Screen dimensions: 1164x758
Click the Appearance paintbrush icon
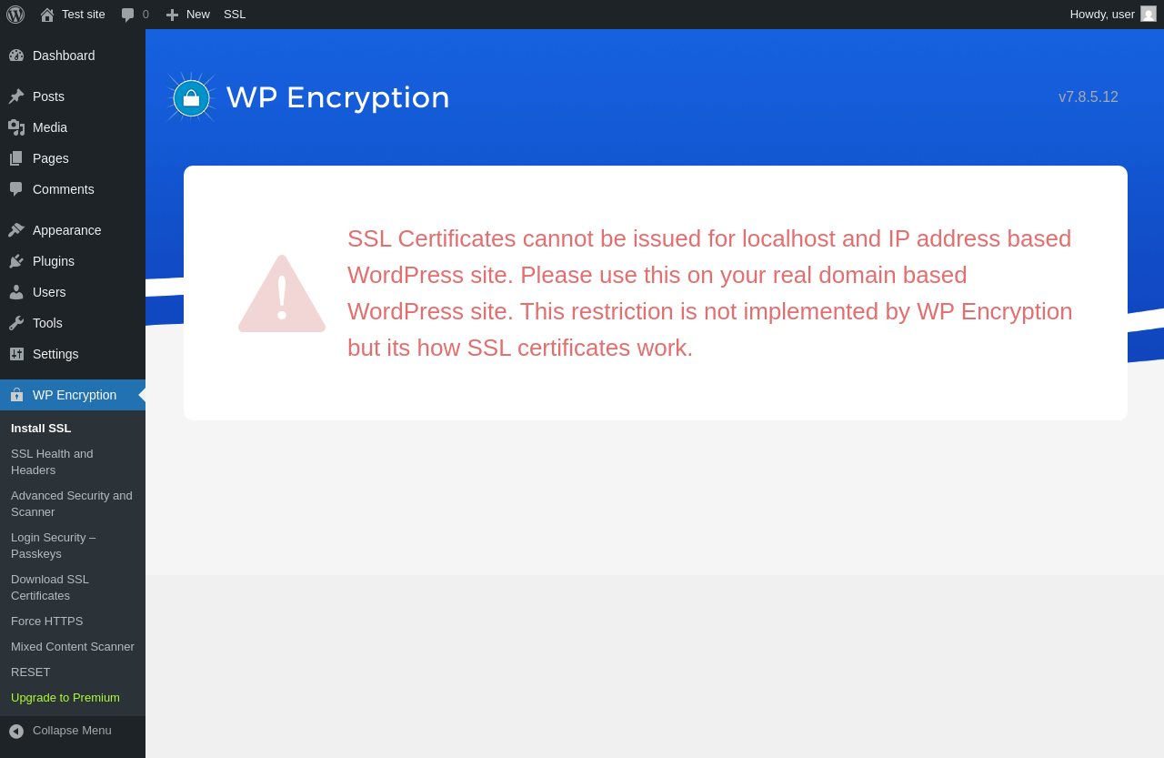pyautogui.click(x=16, y=230)
